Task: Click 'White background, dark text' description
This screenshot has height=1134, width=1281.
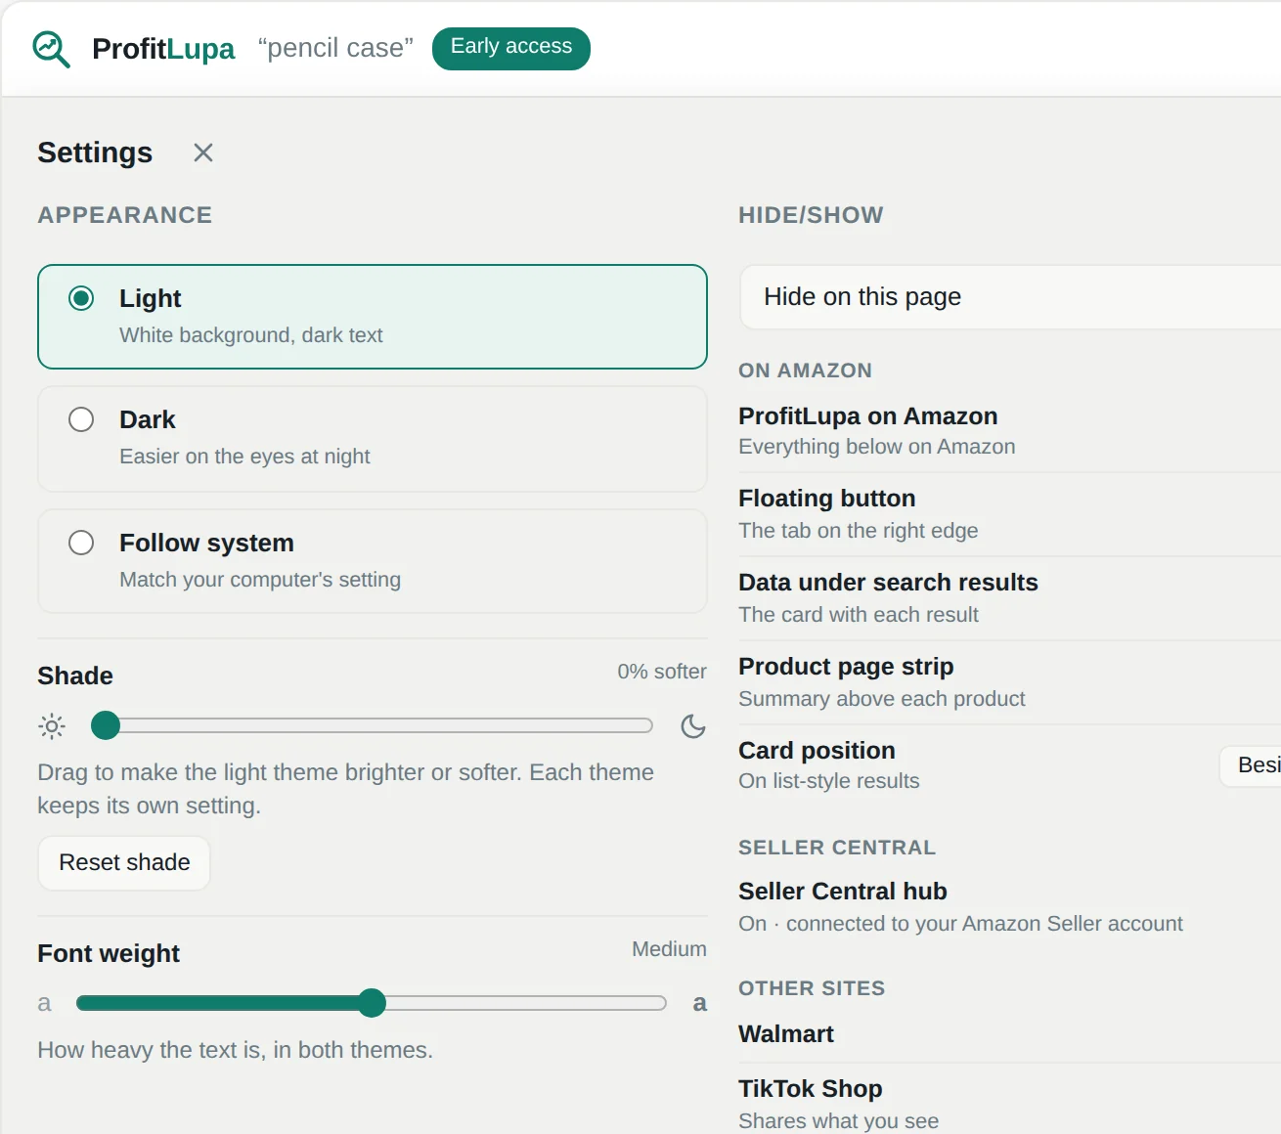Action: [251, 335]
